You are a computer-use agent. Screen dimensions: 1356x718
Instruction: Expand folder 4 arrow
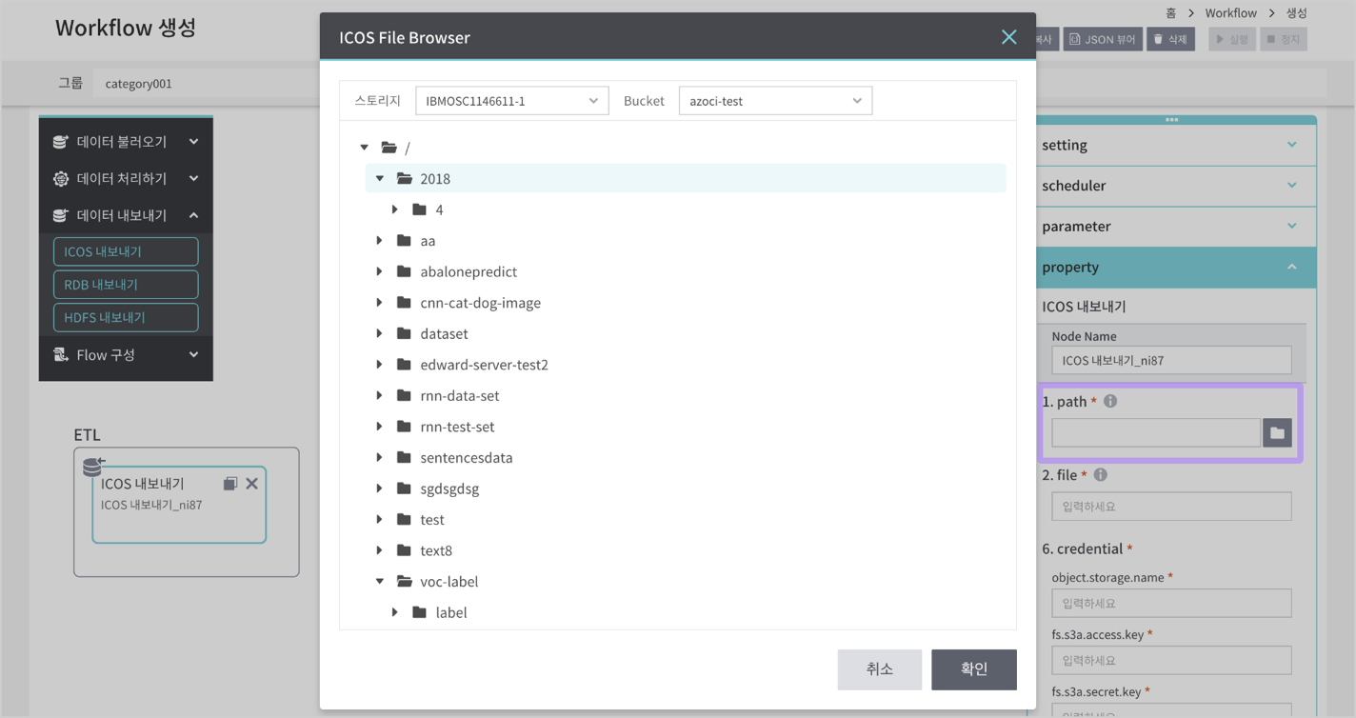click(x=395, y=209)
